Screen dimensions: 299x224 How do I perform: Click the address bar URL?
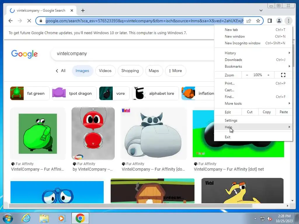pos(144,21)
